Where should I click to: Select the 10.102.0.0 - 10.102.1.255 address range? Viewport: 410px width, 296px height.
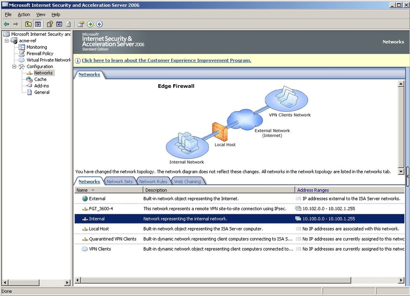click(329, 209)
